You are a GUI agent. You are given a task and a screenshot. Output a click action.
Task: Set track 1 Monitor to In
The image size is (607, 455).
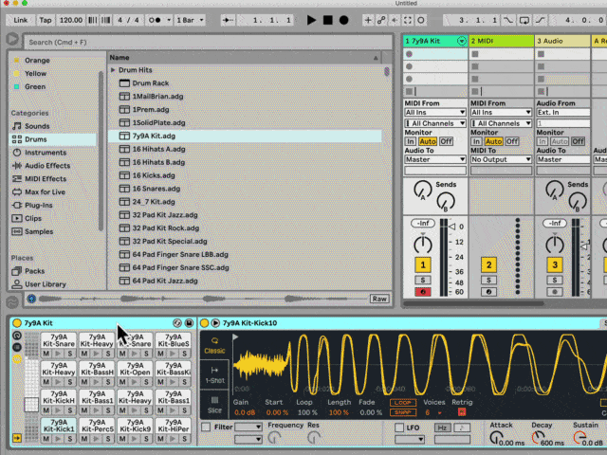411,141
